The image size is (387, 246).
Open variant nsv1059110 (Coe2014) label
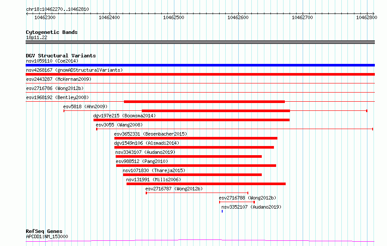point(52,61)
